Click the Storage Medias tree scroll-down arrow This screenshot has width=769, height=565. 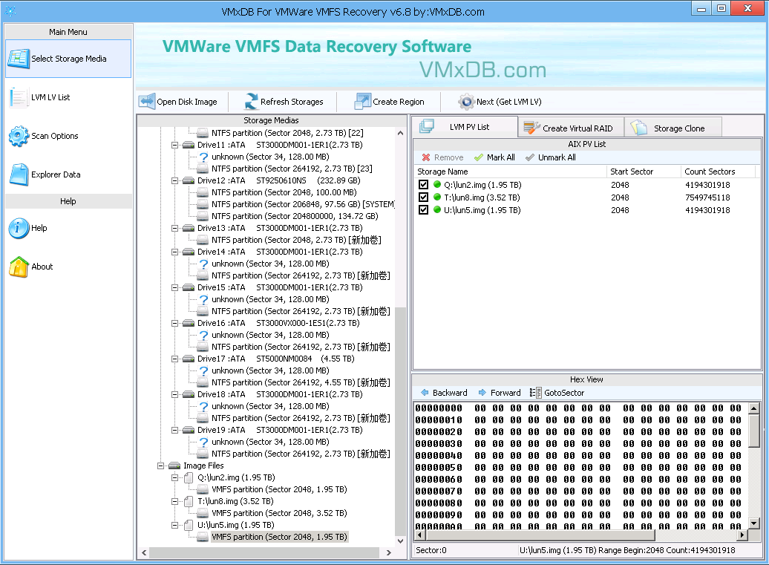point(400,541)
